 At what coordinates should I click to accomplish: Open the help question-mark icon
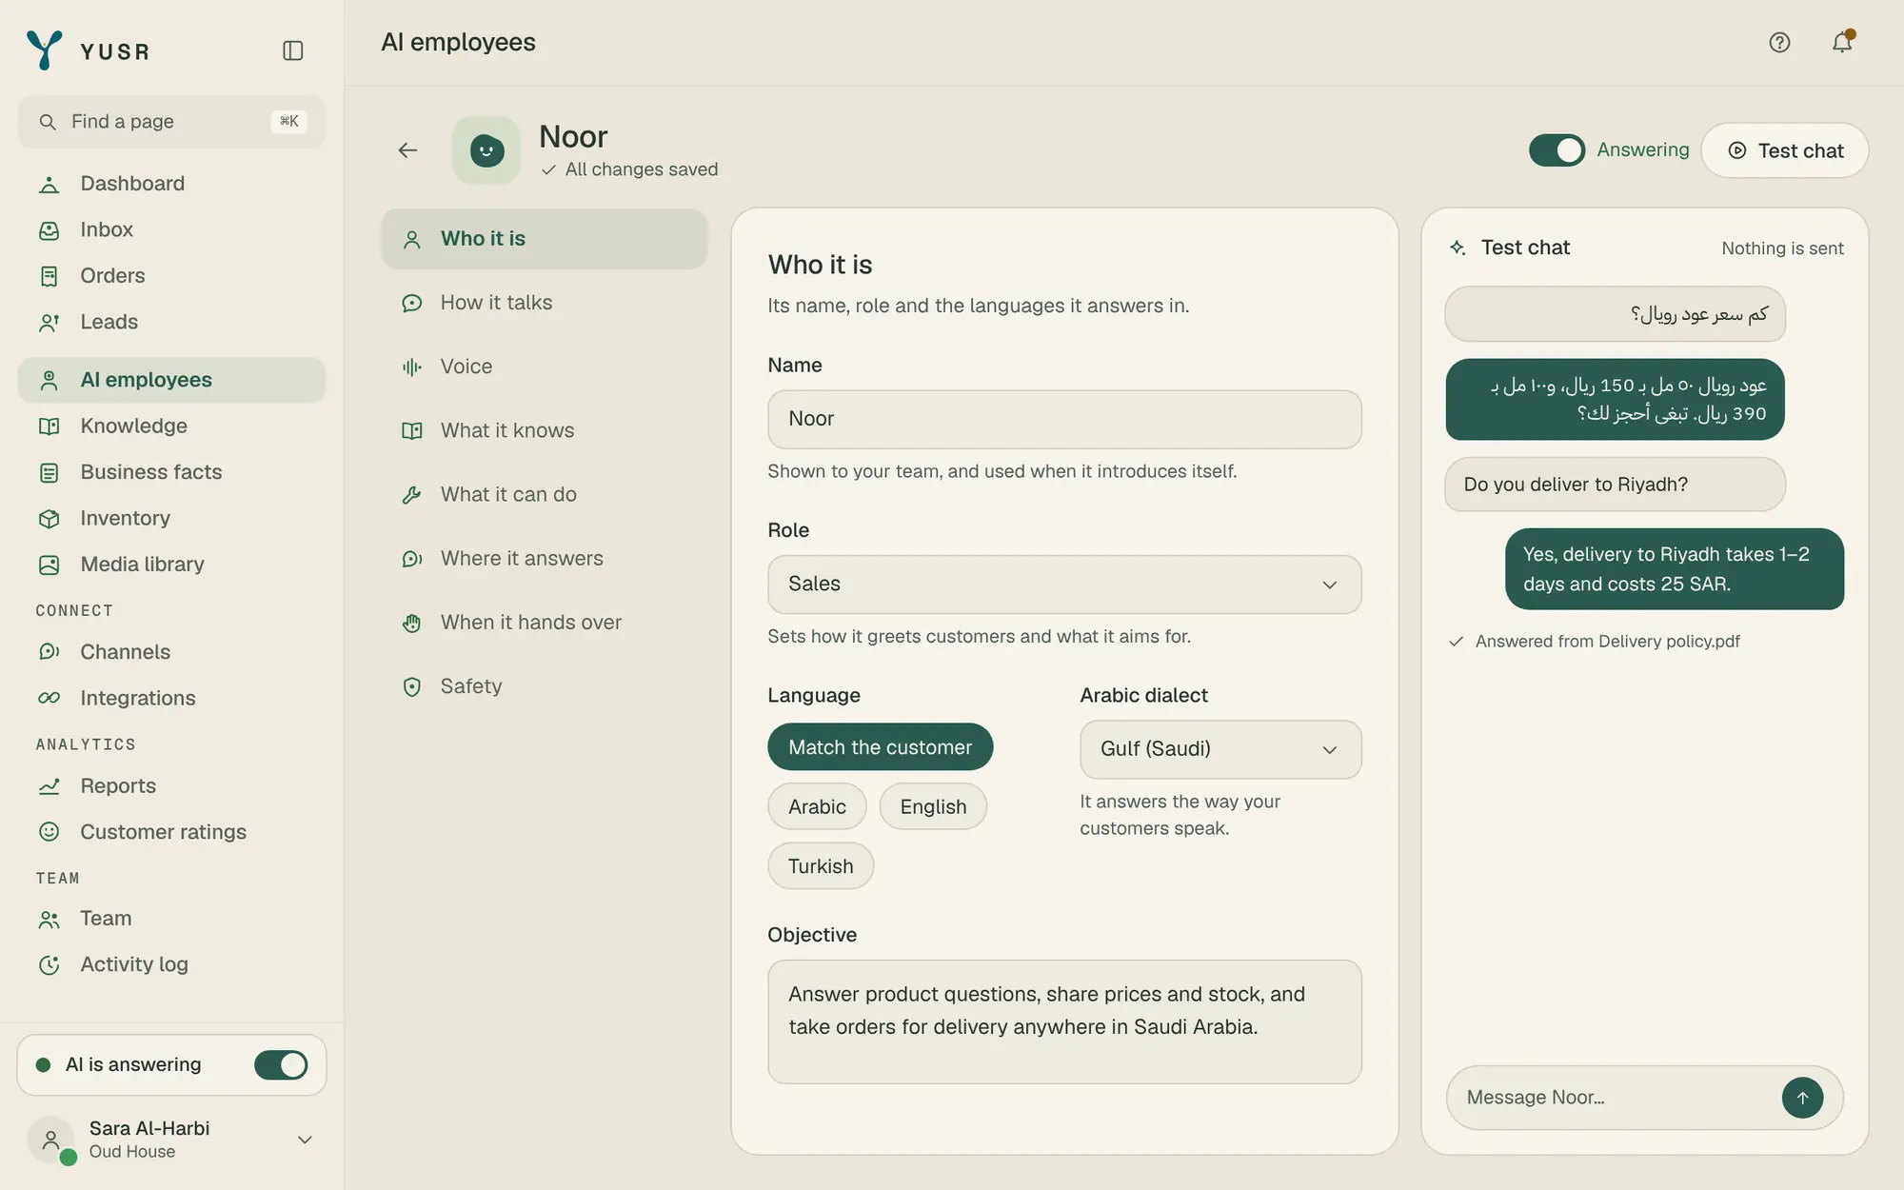pyautogui.click(x=1779, y=43)
